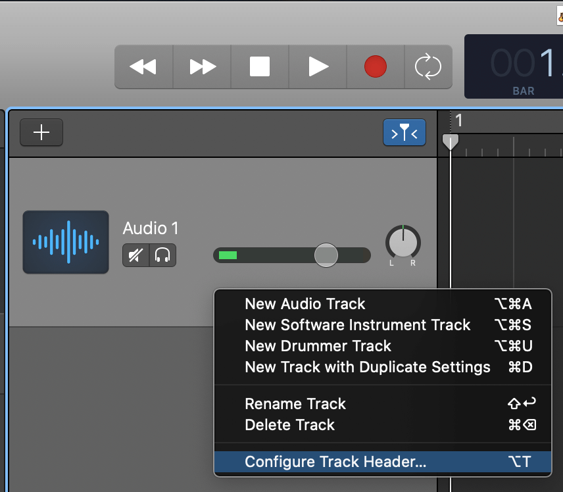
Task: Choose Rename Track from the menu
Action: 295,404
